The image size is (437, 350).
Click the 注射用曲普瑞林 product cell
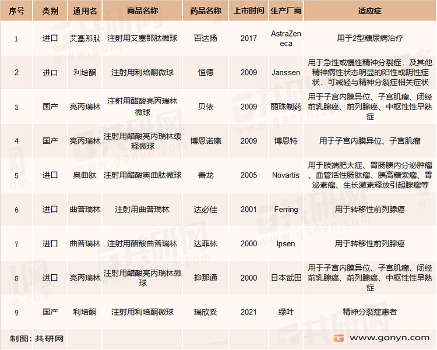tap(142, 209)
